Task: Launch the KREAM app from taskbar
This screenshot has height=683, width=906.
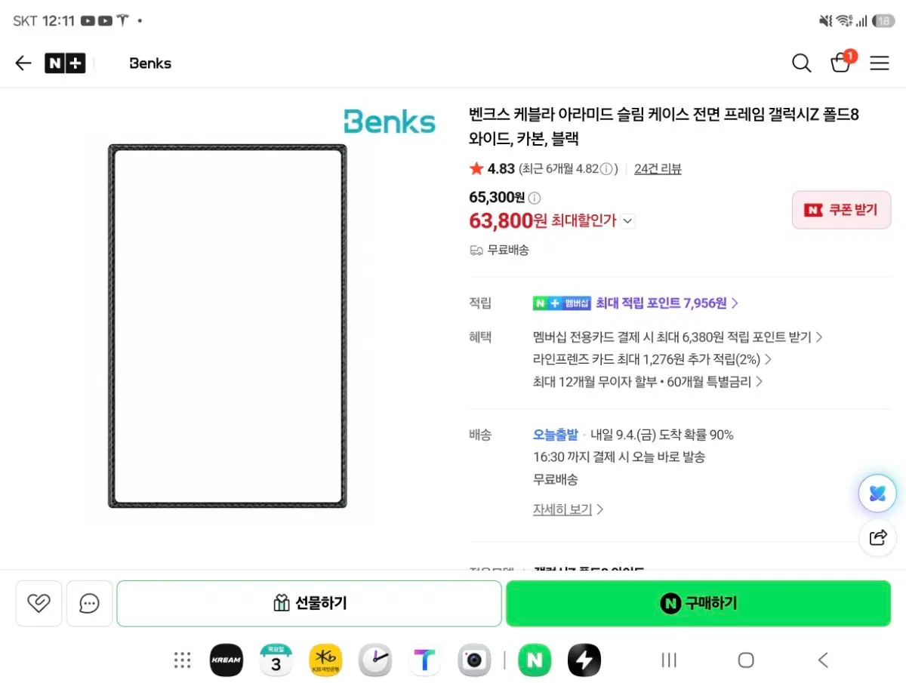Action: tap(226, 660)
